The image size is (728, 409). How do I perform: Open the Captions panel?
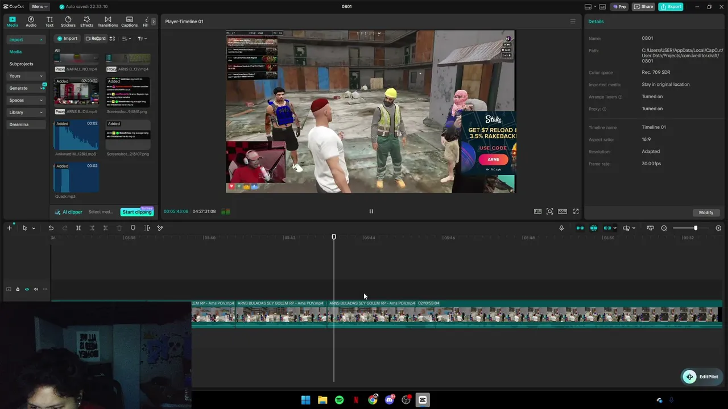(x=129, y=22)
